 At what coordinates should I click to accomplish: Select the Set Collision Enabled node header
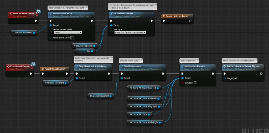click(131, 14)
